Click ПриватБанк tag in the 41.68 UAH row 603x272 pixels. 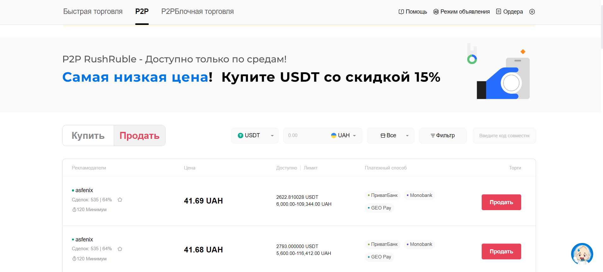point(383,244)
